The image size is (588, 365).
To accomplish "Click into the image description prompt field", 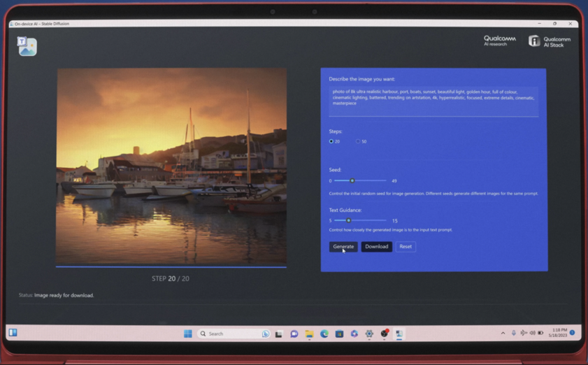I will click(433, 101).
